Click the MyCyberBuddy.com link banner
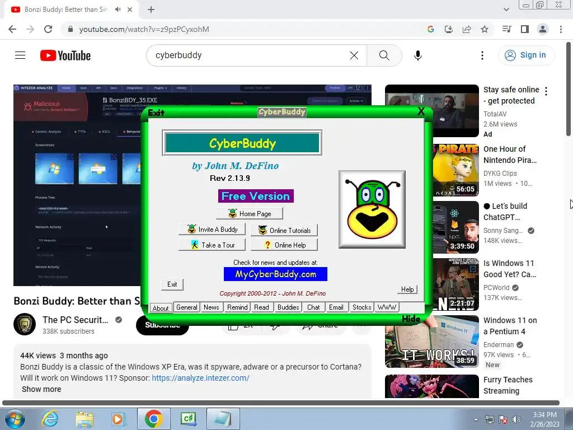 (x=275, y=274)
